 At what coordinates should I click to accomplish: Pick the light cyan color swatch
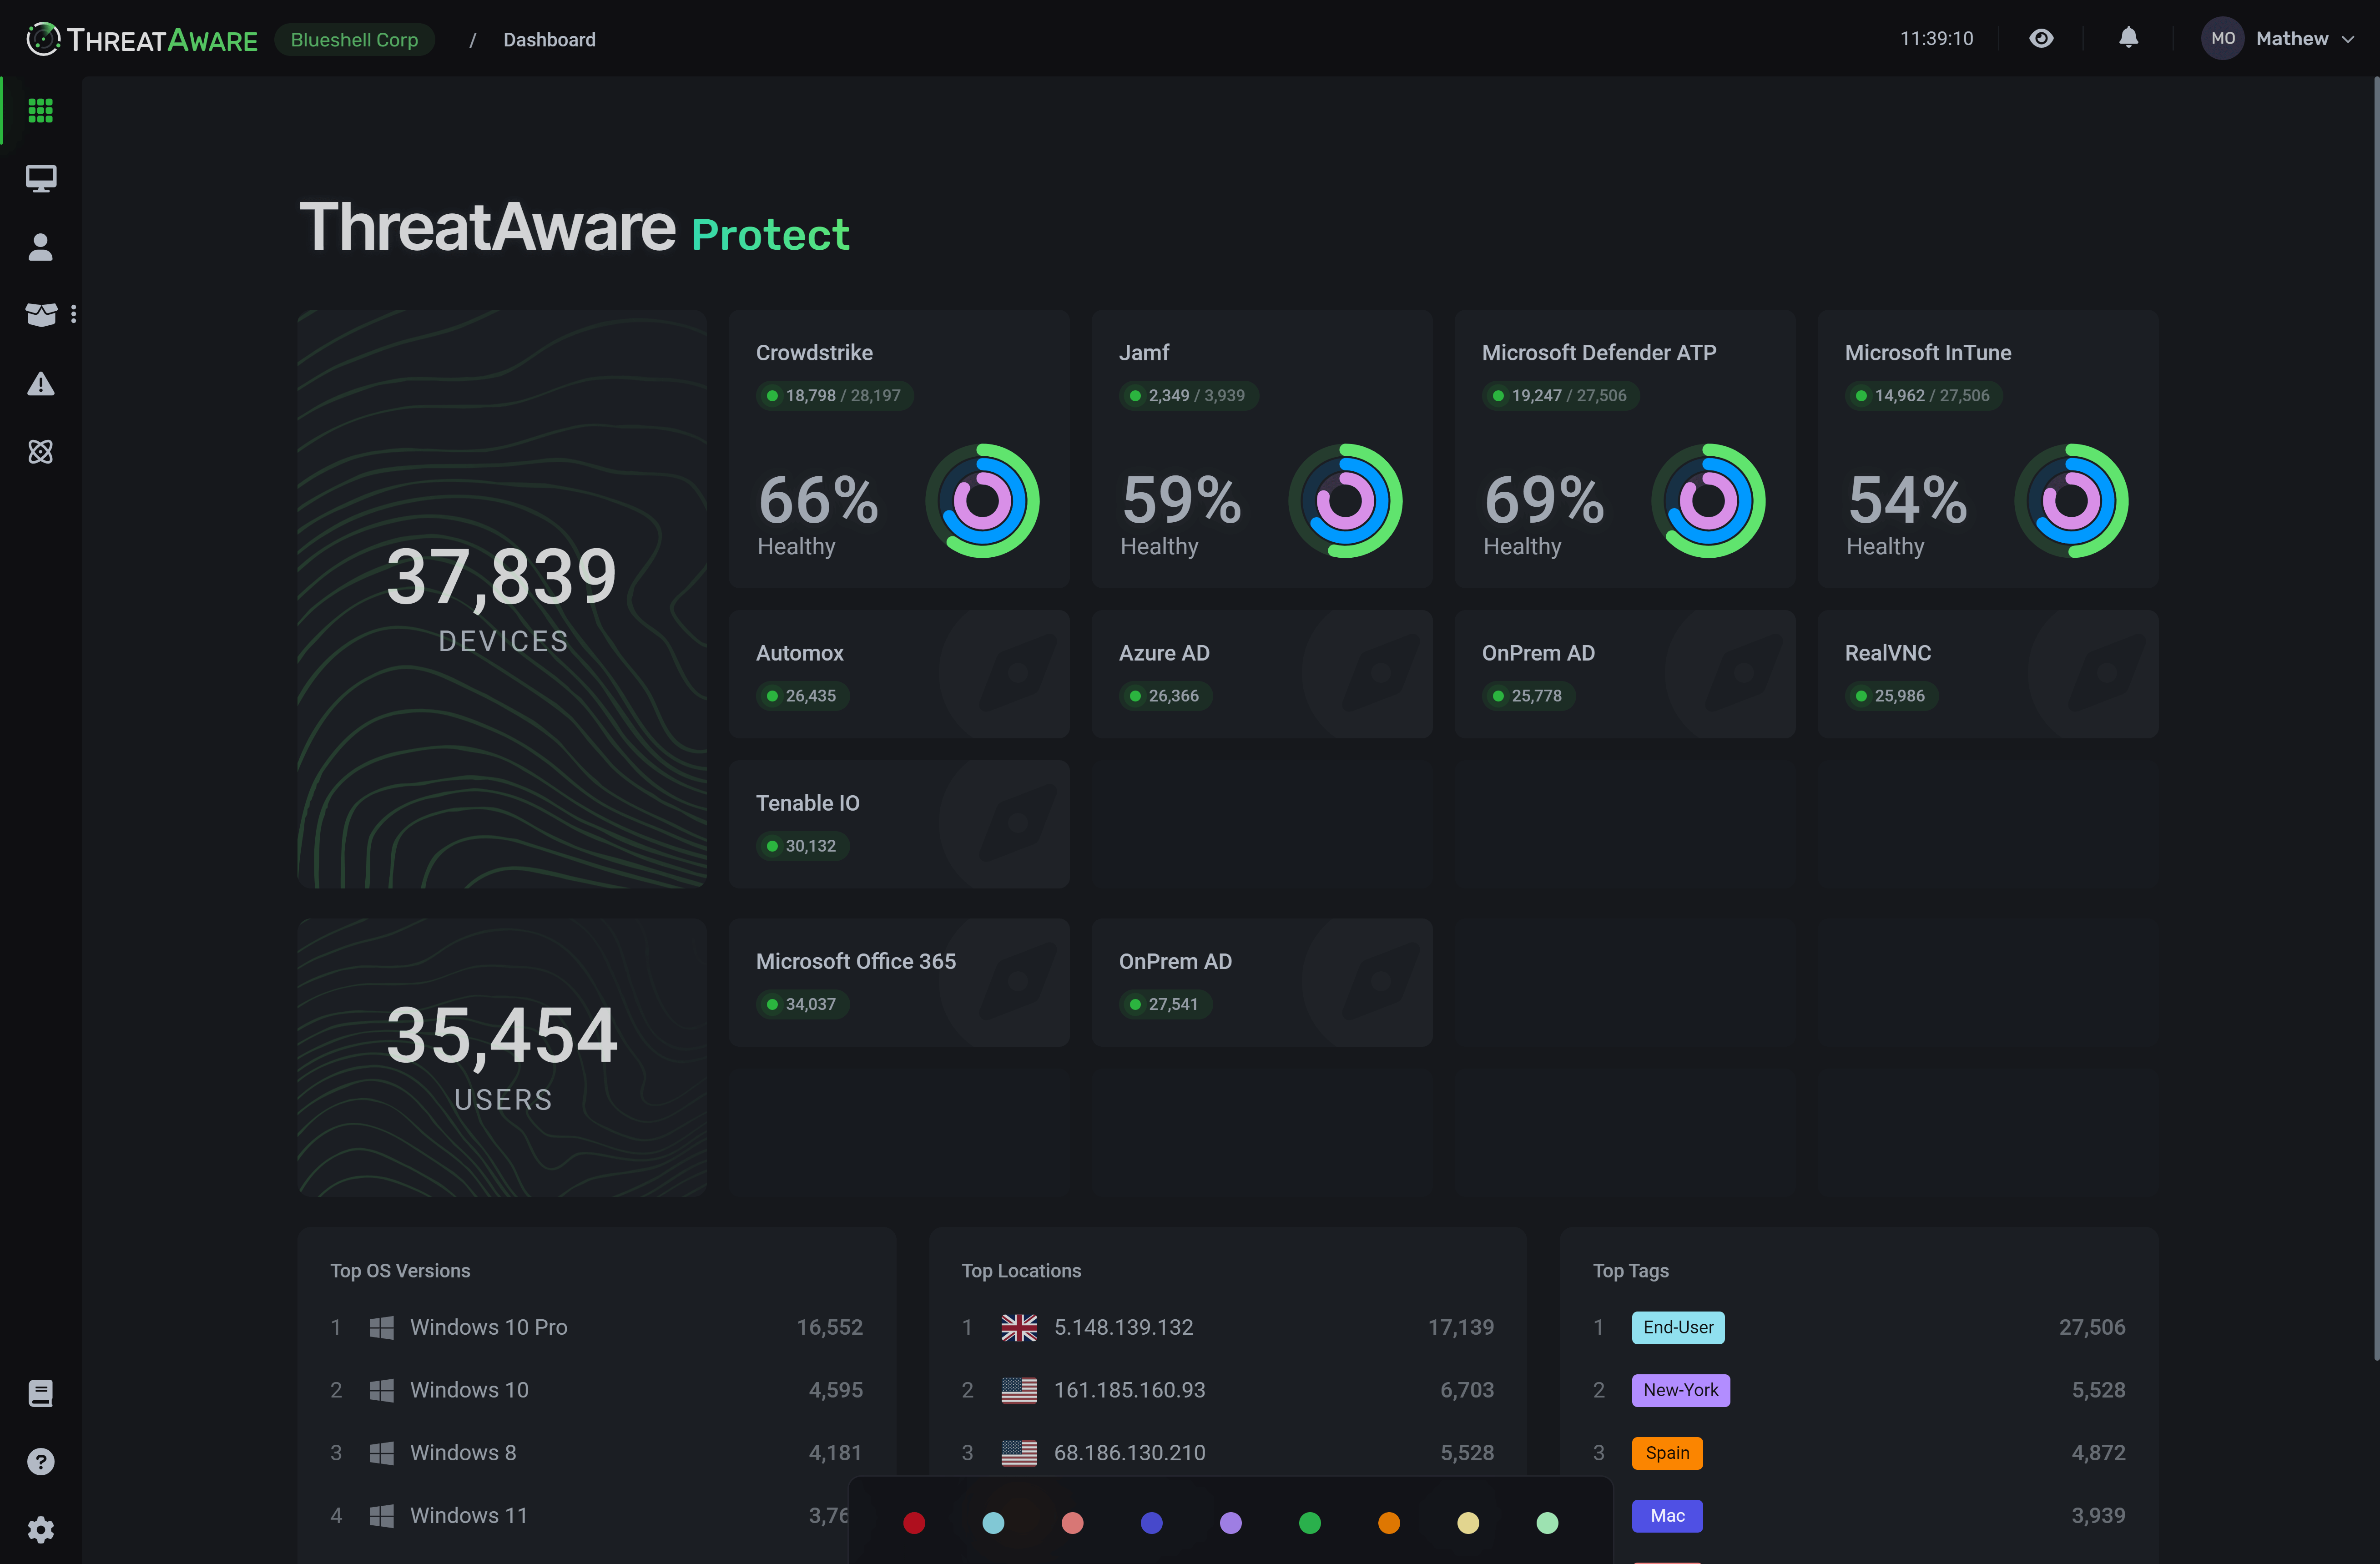993,1522
